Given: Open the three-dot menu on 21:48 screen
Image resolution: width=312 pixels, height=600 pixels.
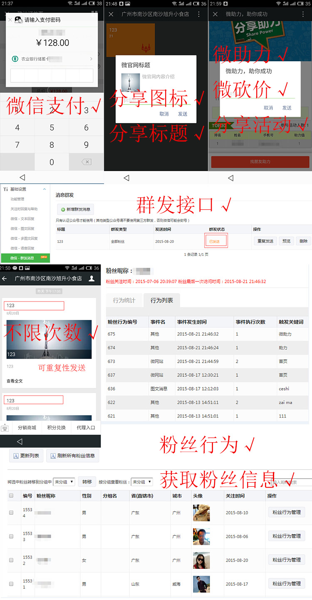Looking at the screenshot, I should pos(199,14).
